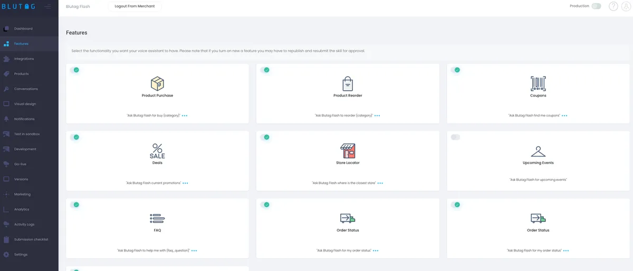
Task: Expand the dots after "help me with {faq_question}"
Action: pos(194,250)
